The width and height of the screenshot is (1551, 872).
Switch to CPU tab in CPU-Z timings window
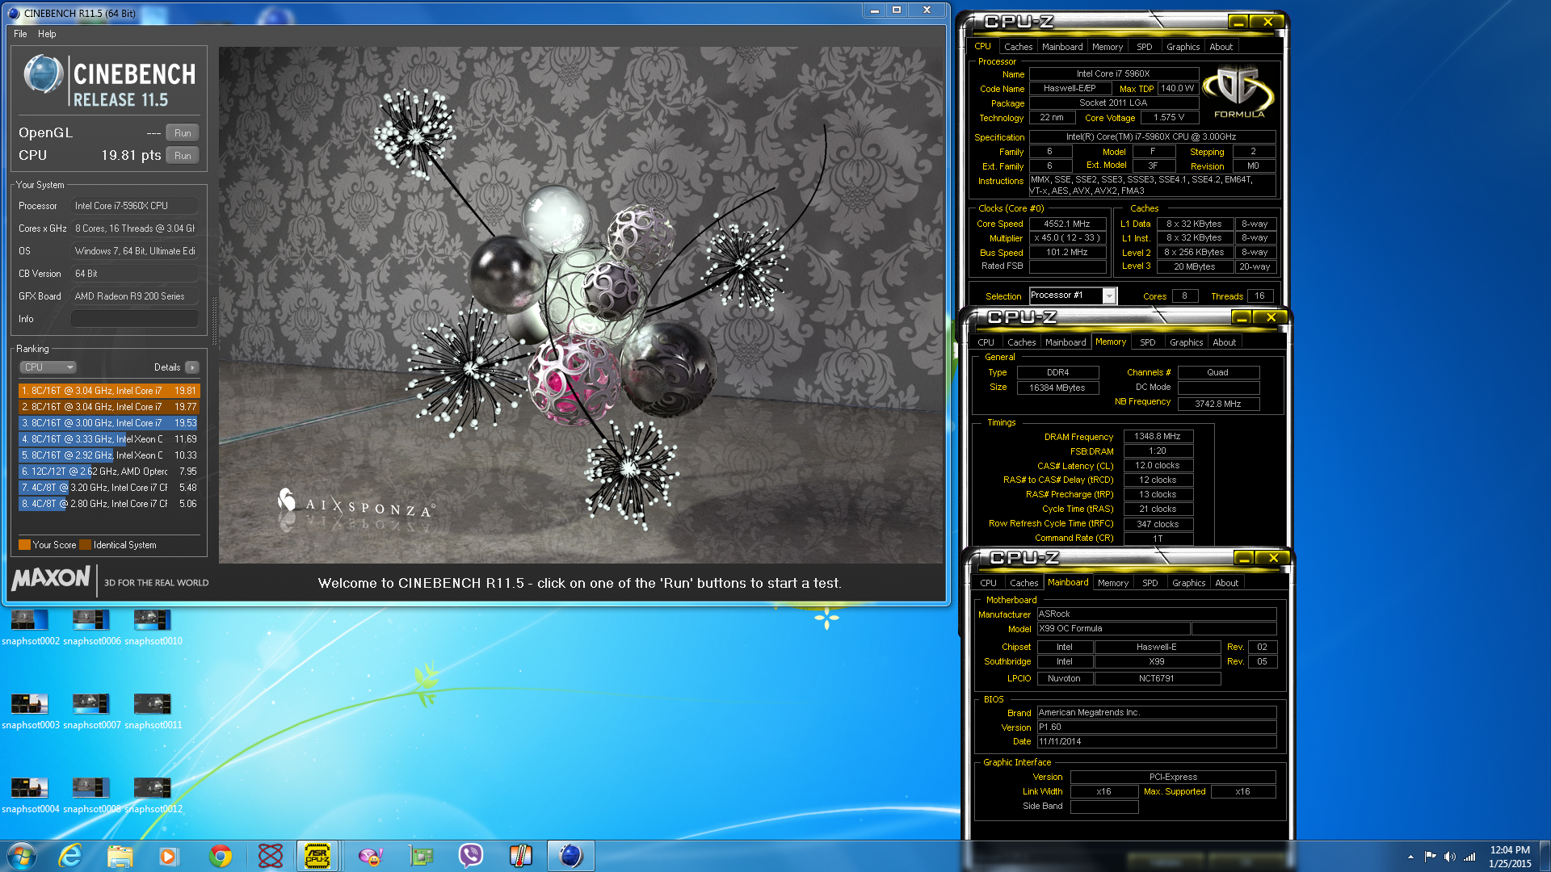[x=986, y=342]
